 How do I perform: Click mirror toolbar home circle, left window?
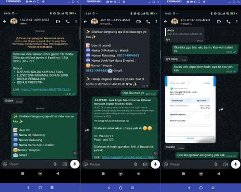[x=40, y=188]
